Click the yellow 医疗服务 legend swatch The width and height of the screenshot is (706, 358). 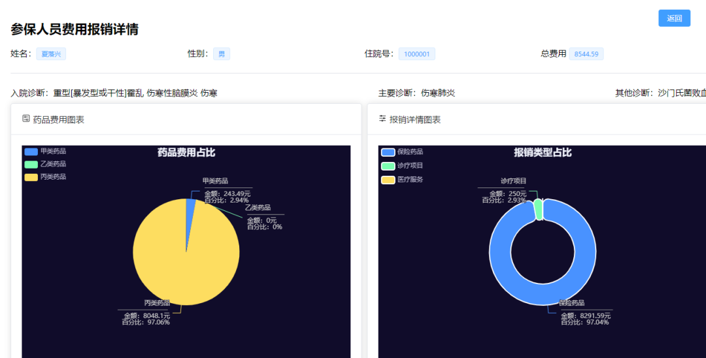click(x=388, y=180)
